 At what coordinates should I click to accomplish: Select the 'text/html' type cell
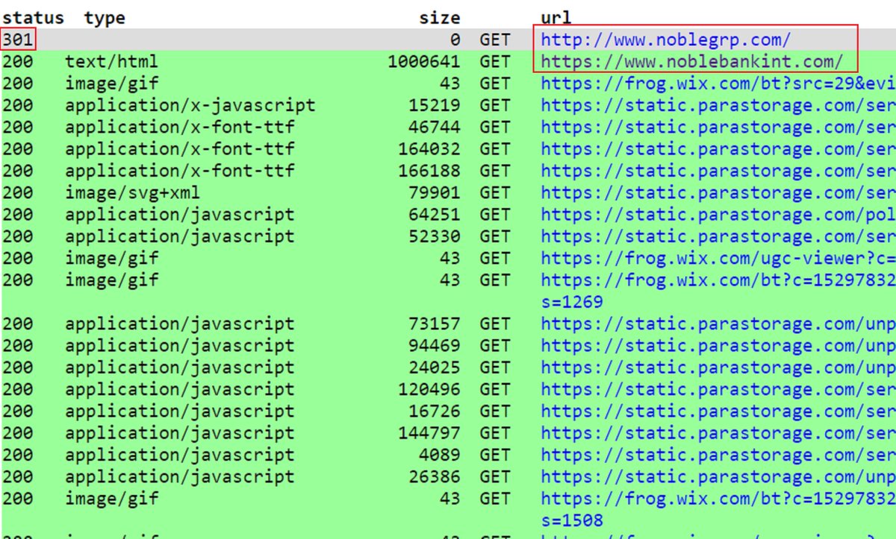click(111, 61)
